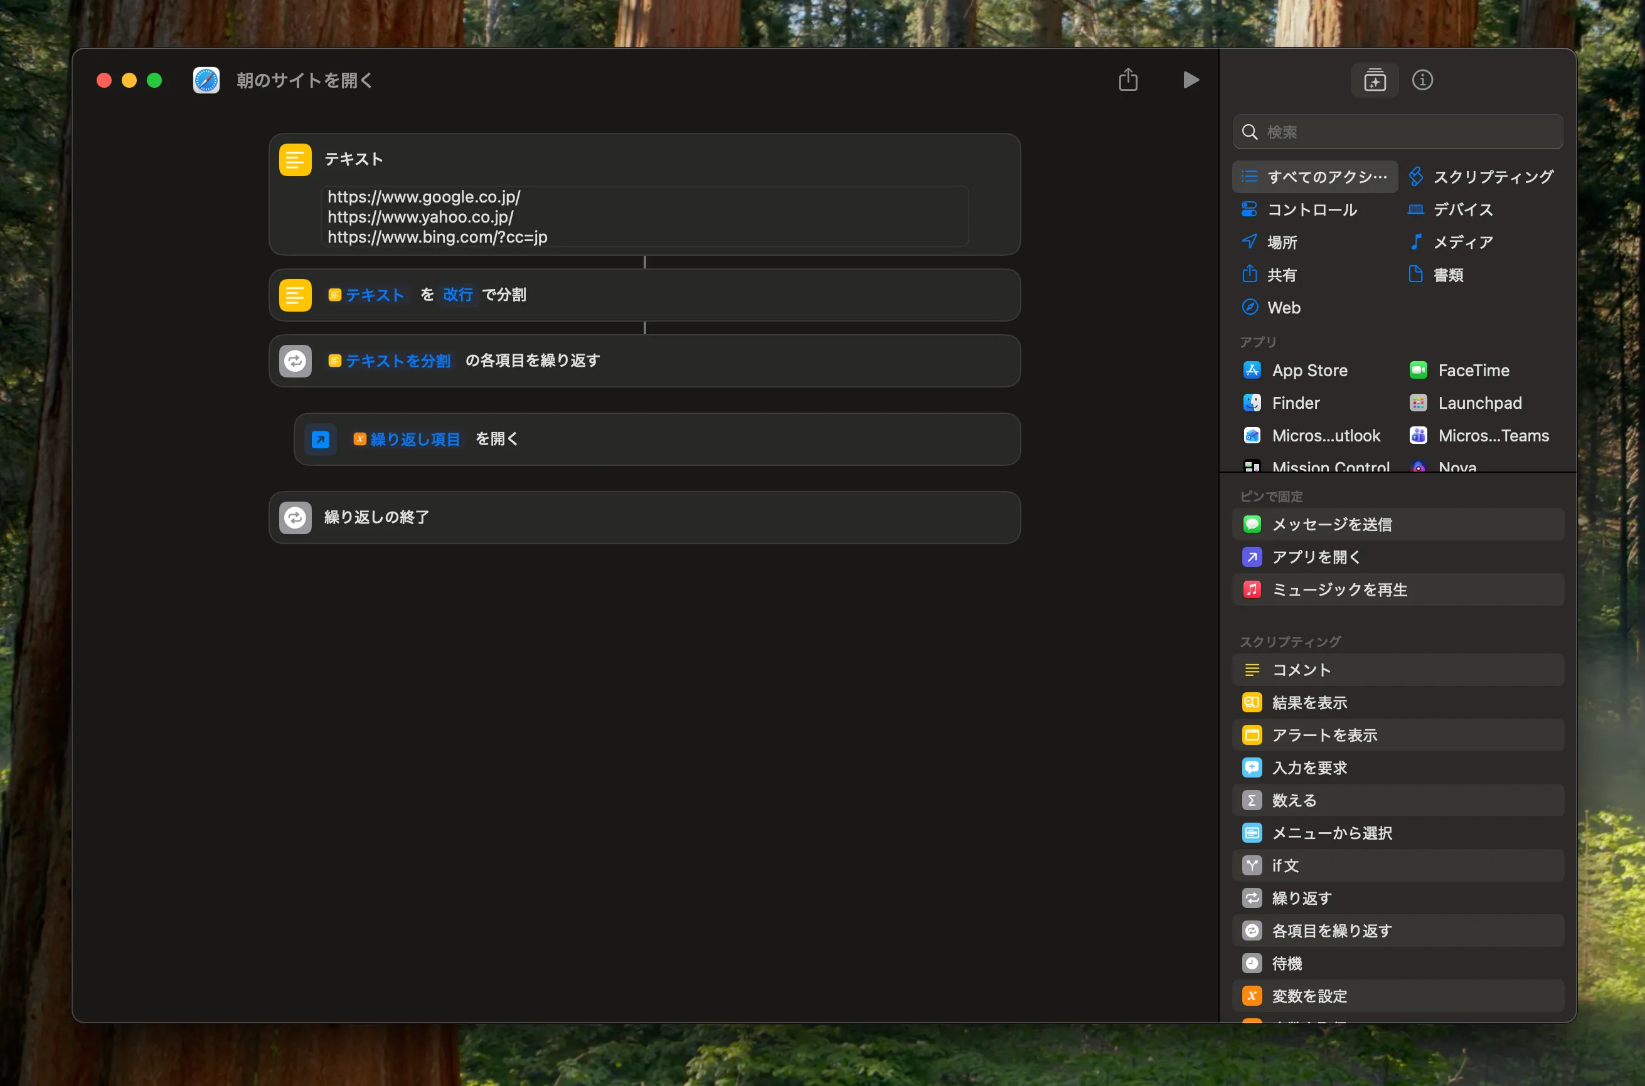Run the shortcut with the play button
This screenshot has height=1086, width=1645.
[x=1190, y=80]
